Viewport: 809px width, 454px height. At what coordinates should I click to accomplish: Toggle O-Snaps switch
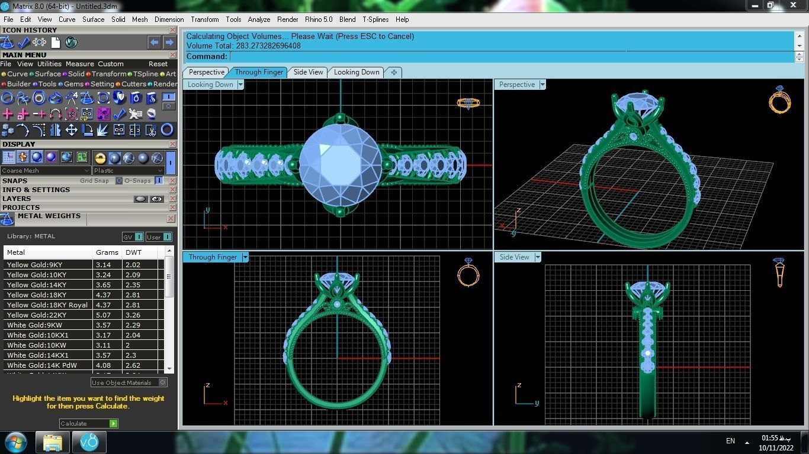click(x=159, y=180)
